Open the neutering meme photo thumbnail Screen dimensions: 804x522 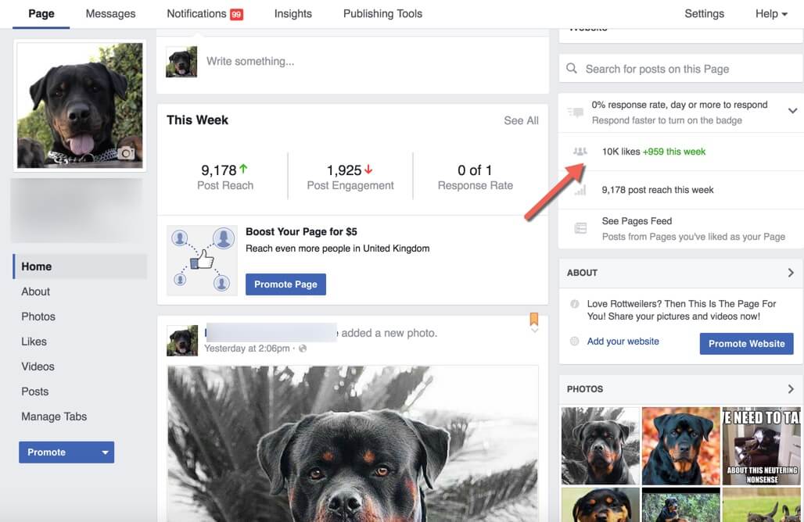[763, 445]
